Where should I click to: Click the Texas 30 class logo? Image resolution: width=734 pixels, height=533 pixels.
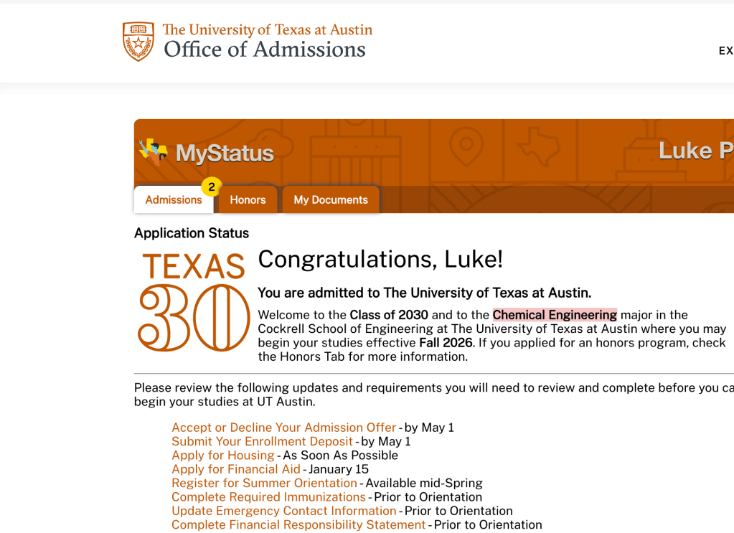[194, 302]
